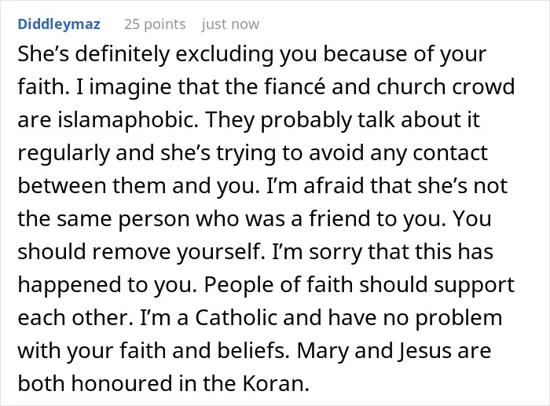This screenshot has height=406, width=550.
Task: Click the word excluding in the comment
Action: [x=224, y=54]
